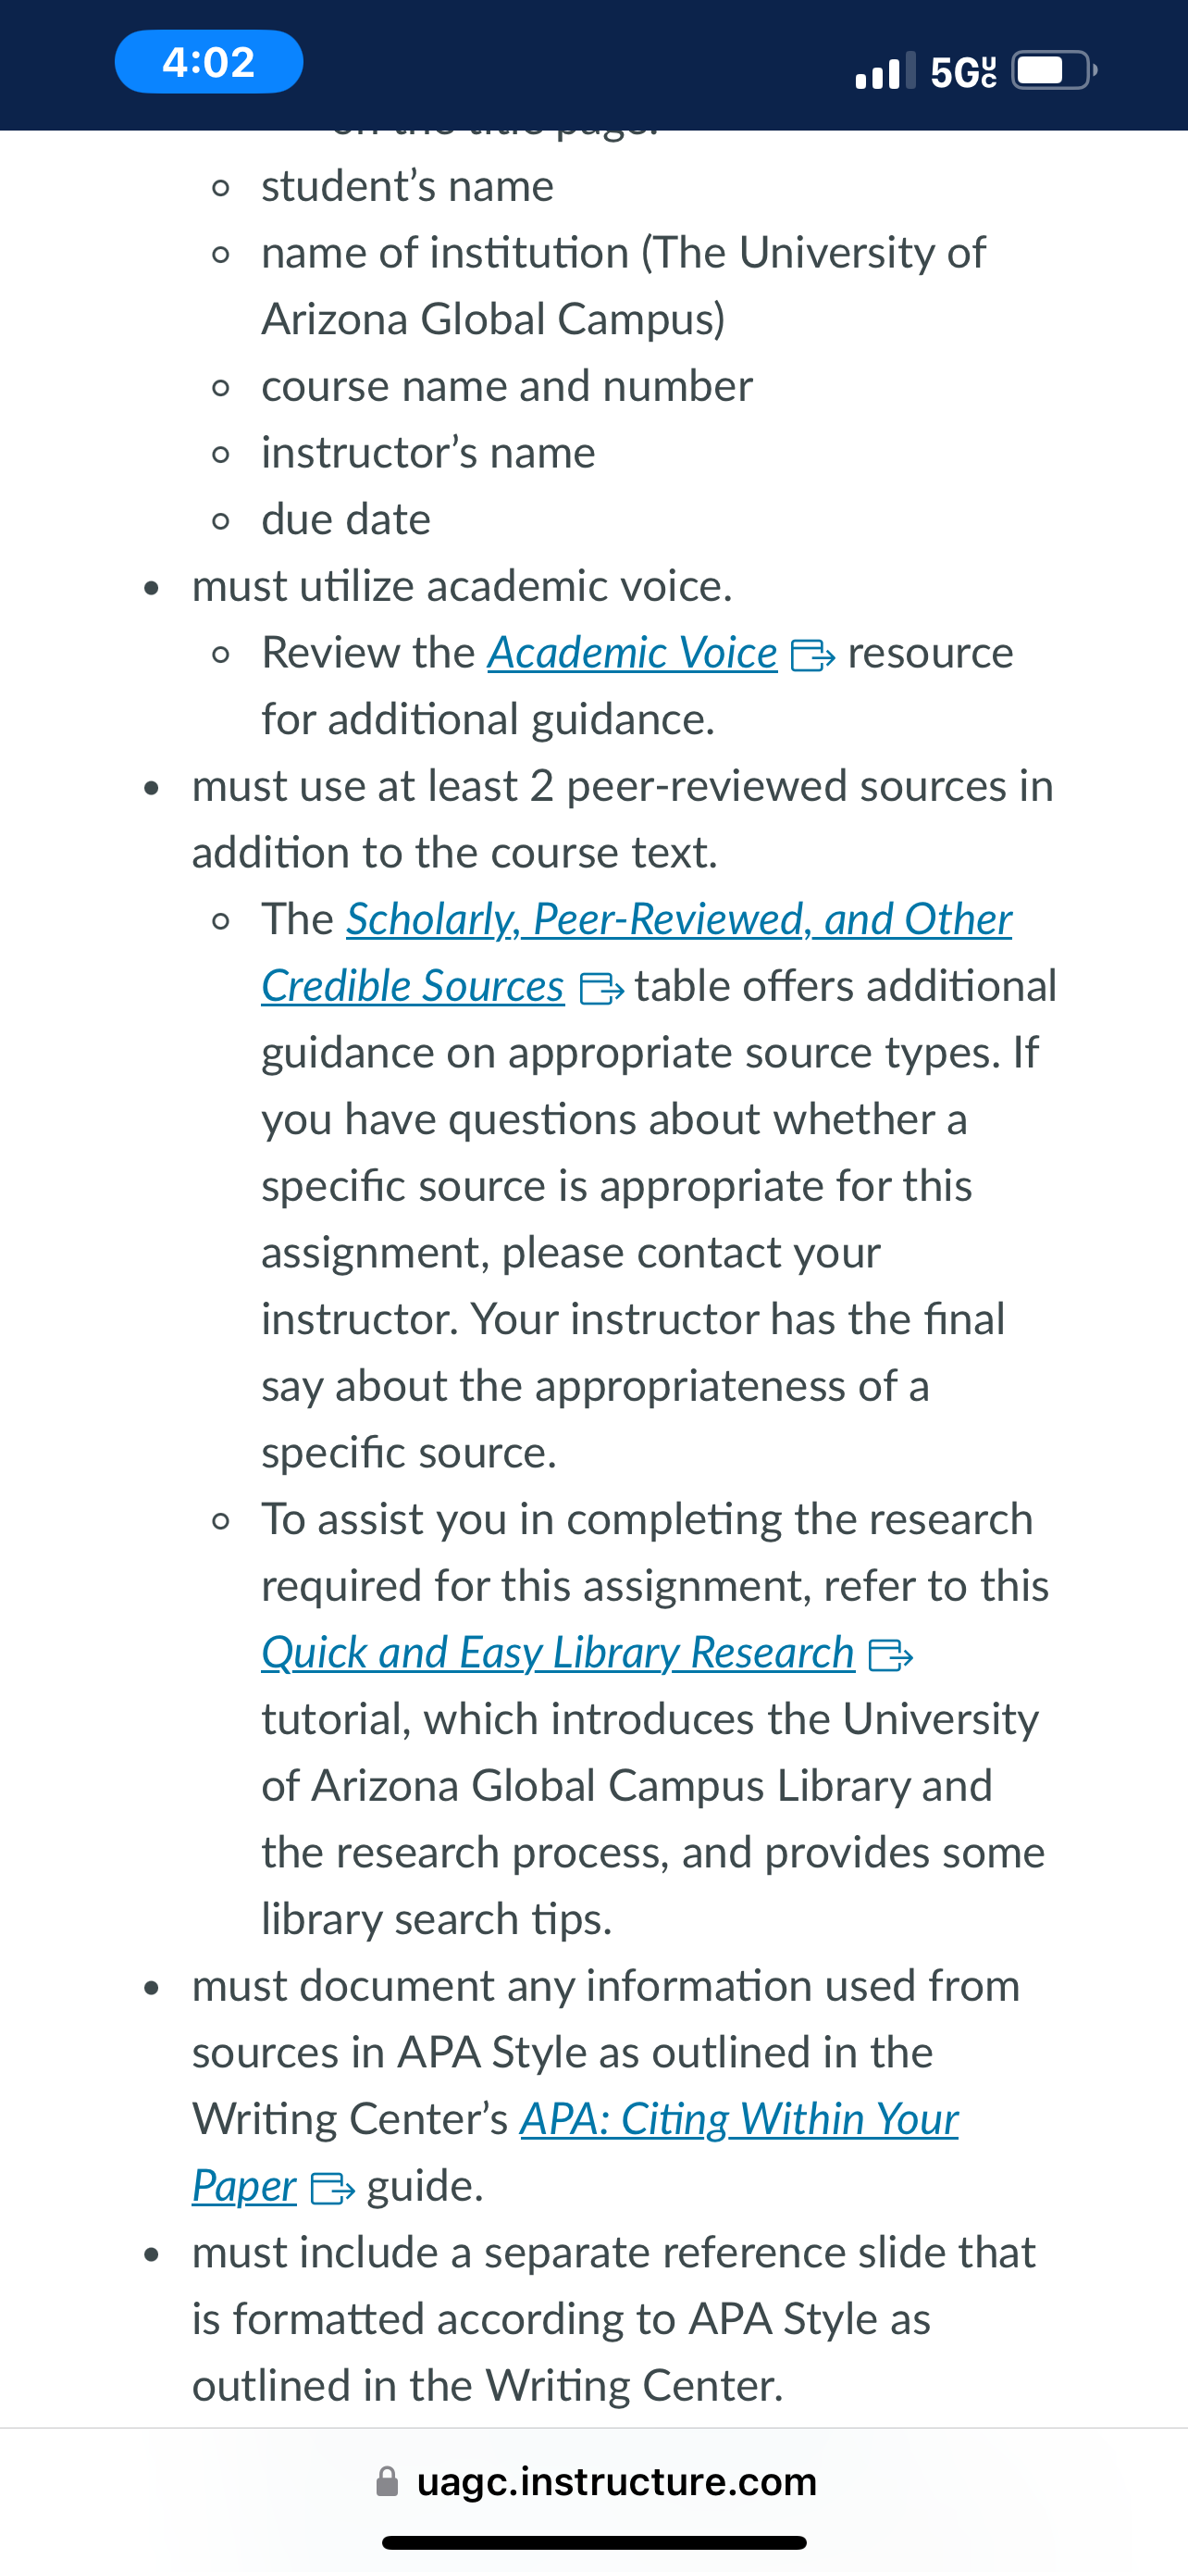Open Quick and Easy Library Research link

pyautogui.click(x=558, y=1653)
